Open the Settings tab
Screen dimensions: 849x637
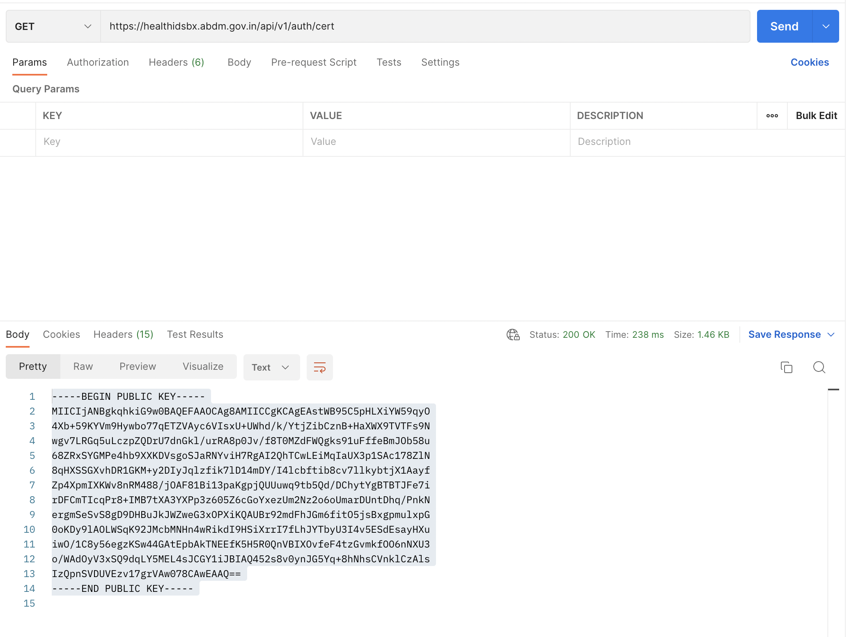coord(440,62)
